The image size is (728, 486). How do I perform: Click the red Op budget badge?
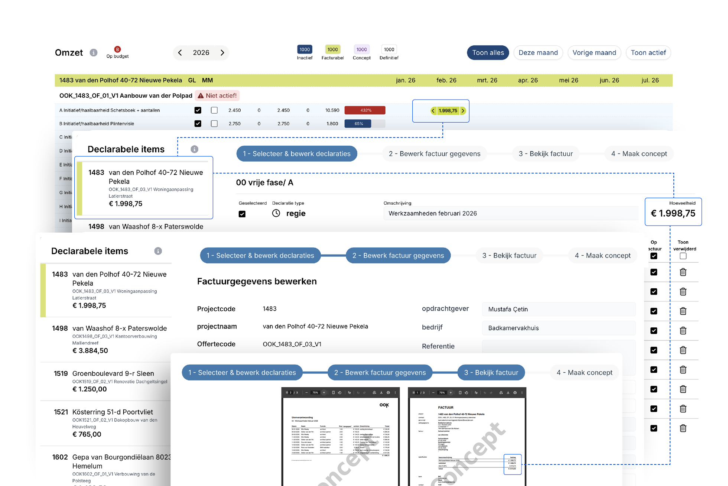point(117,49)
